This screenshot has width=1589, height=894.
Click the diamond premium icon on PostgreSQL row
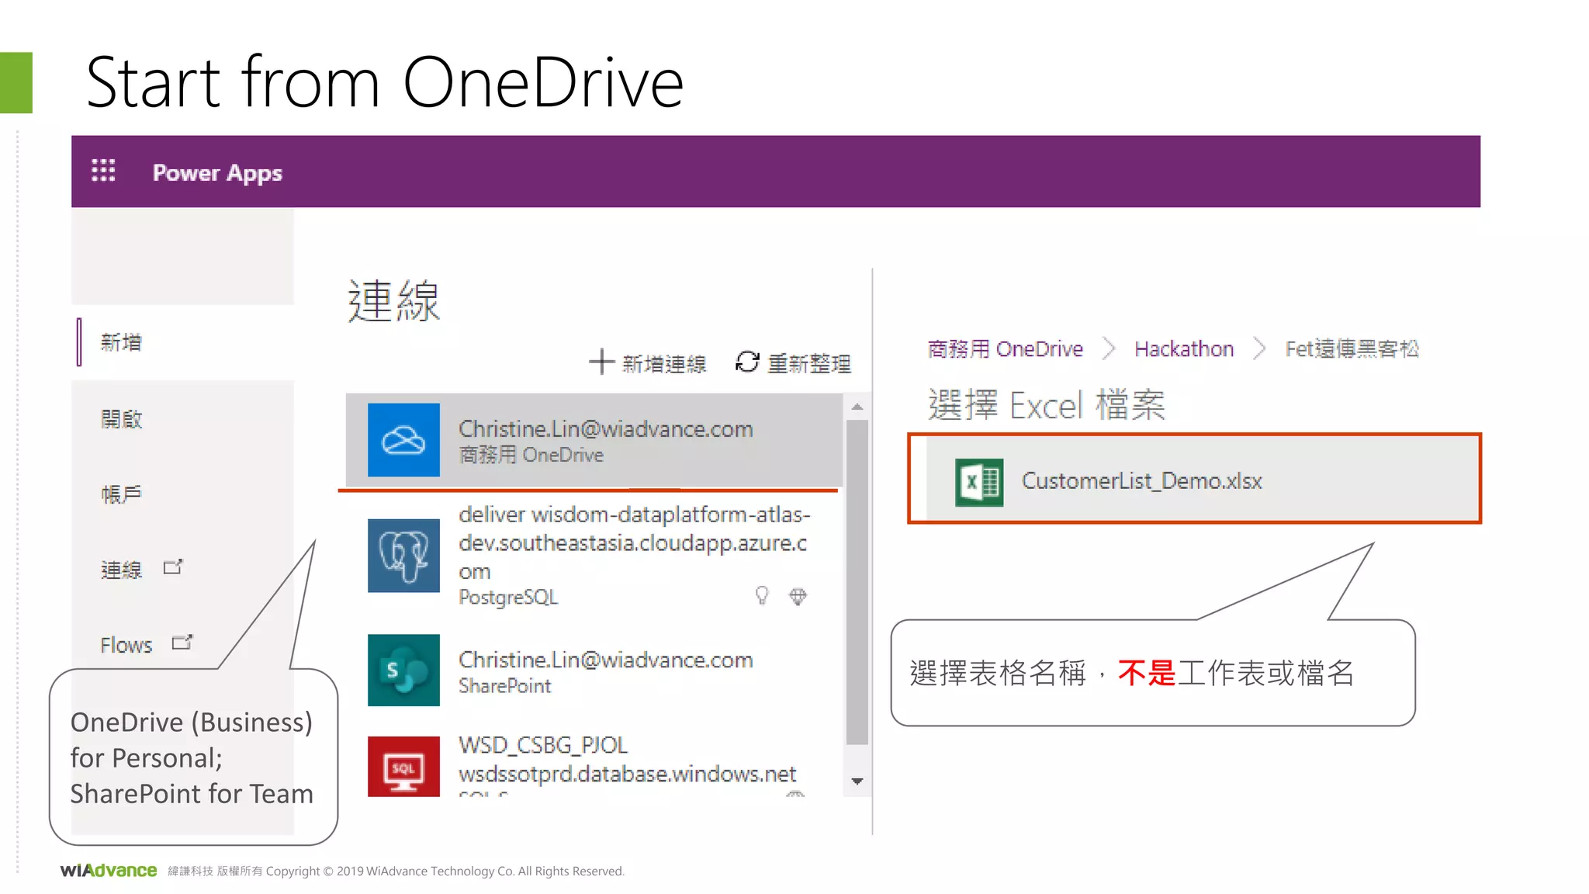[798, 596]
